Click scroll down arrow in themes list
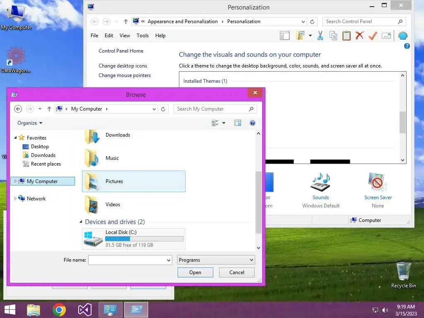 pos(402,160)
